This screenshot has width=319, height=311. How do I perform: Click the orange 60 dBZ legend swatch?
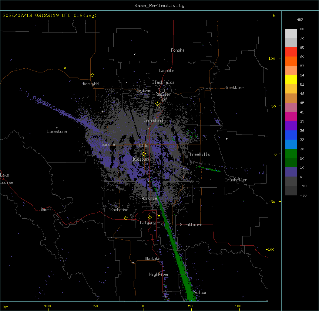pyautogui.click(x=291, y=61)
